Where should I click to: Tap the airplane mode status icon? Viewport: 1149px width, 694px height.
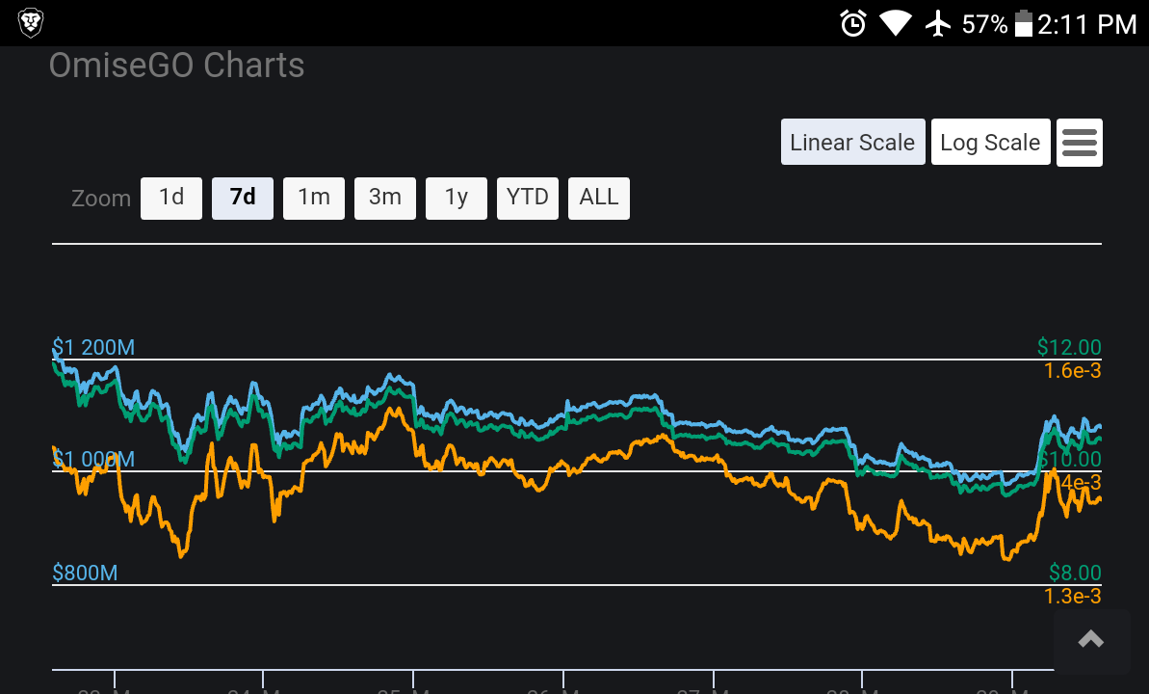pos(938,23)
